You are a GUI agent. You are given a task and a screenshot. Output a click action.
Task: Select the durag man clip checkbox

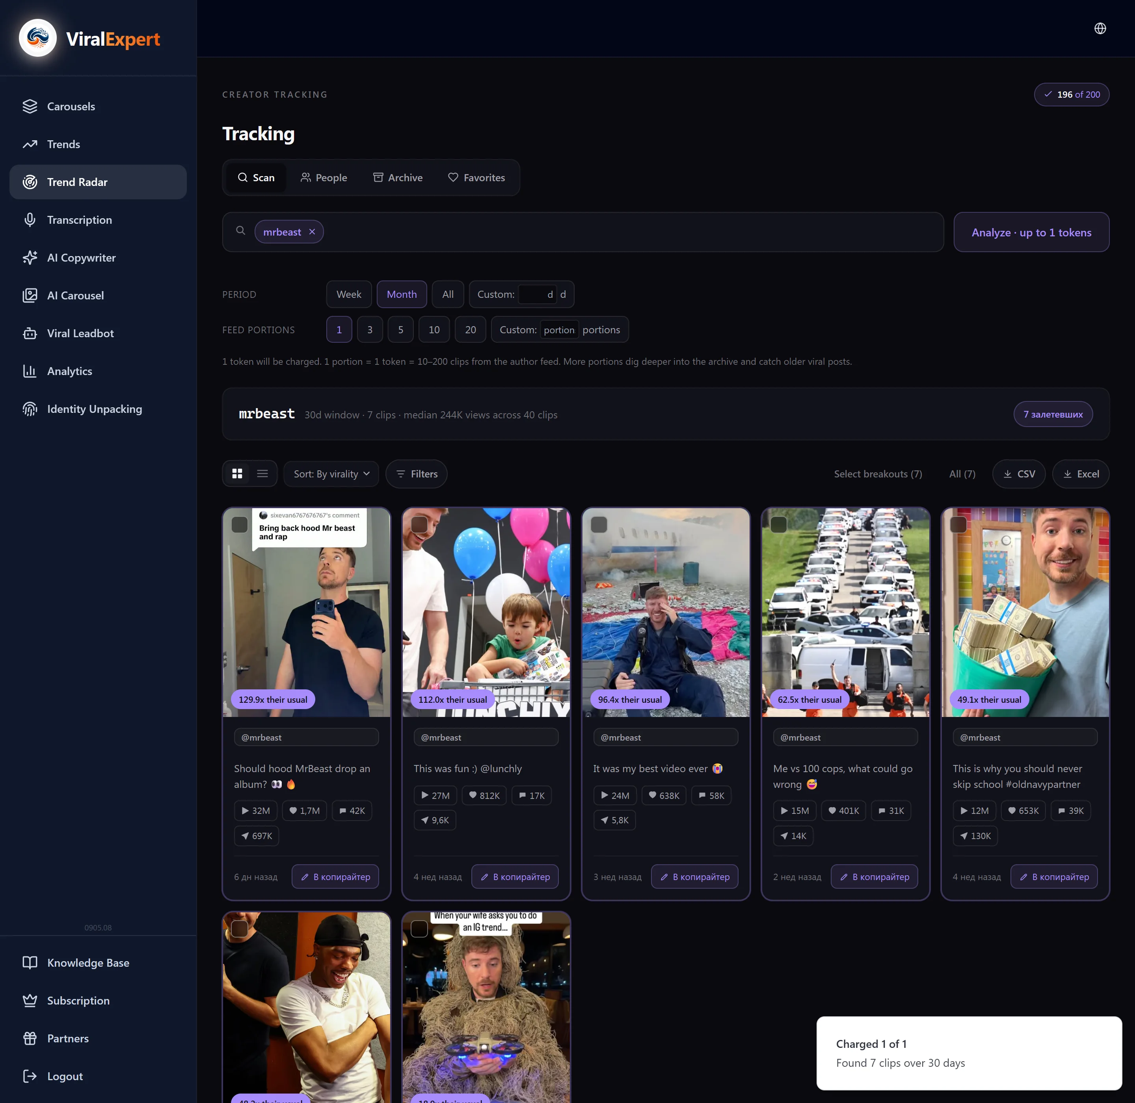(x=239, y=929)
